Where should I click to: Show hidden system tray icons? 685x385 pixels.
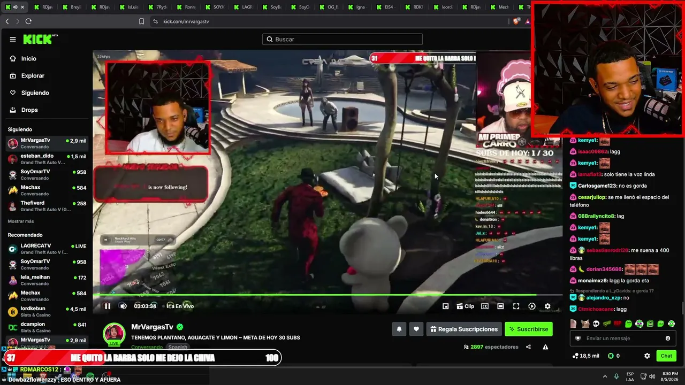[x=605, y=376]
